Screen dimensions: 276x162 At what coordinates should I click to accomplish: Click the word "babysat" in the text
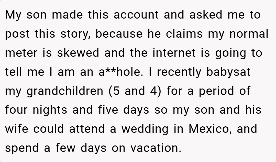click(228, 72)
